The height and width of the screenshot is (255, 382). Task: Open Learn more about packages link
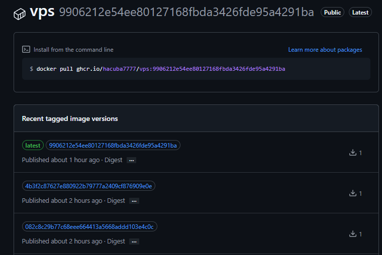(x=325, y=50)
